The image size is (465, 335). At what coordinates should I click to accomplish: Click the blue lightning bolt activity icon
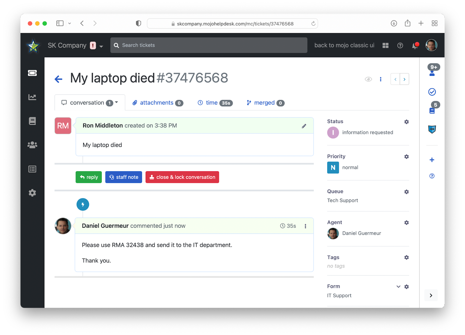(x=83, y=204)
